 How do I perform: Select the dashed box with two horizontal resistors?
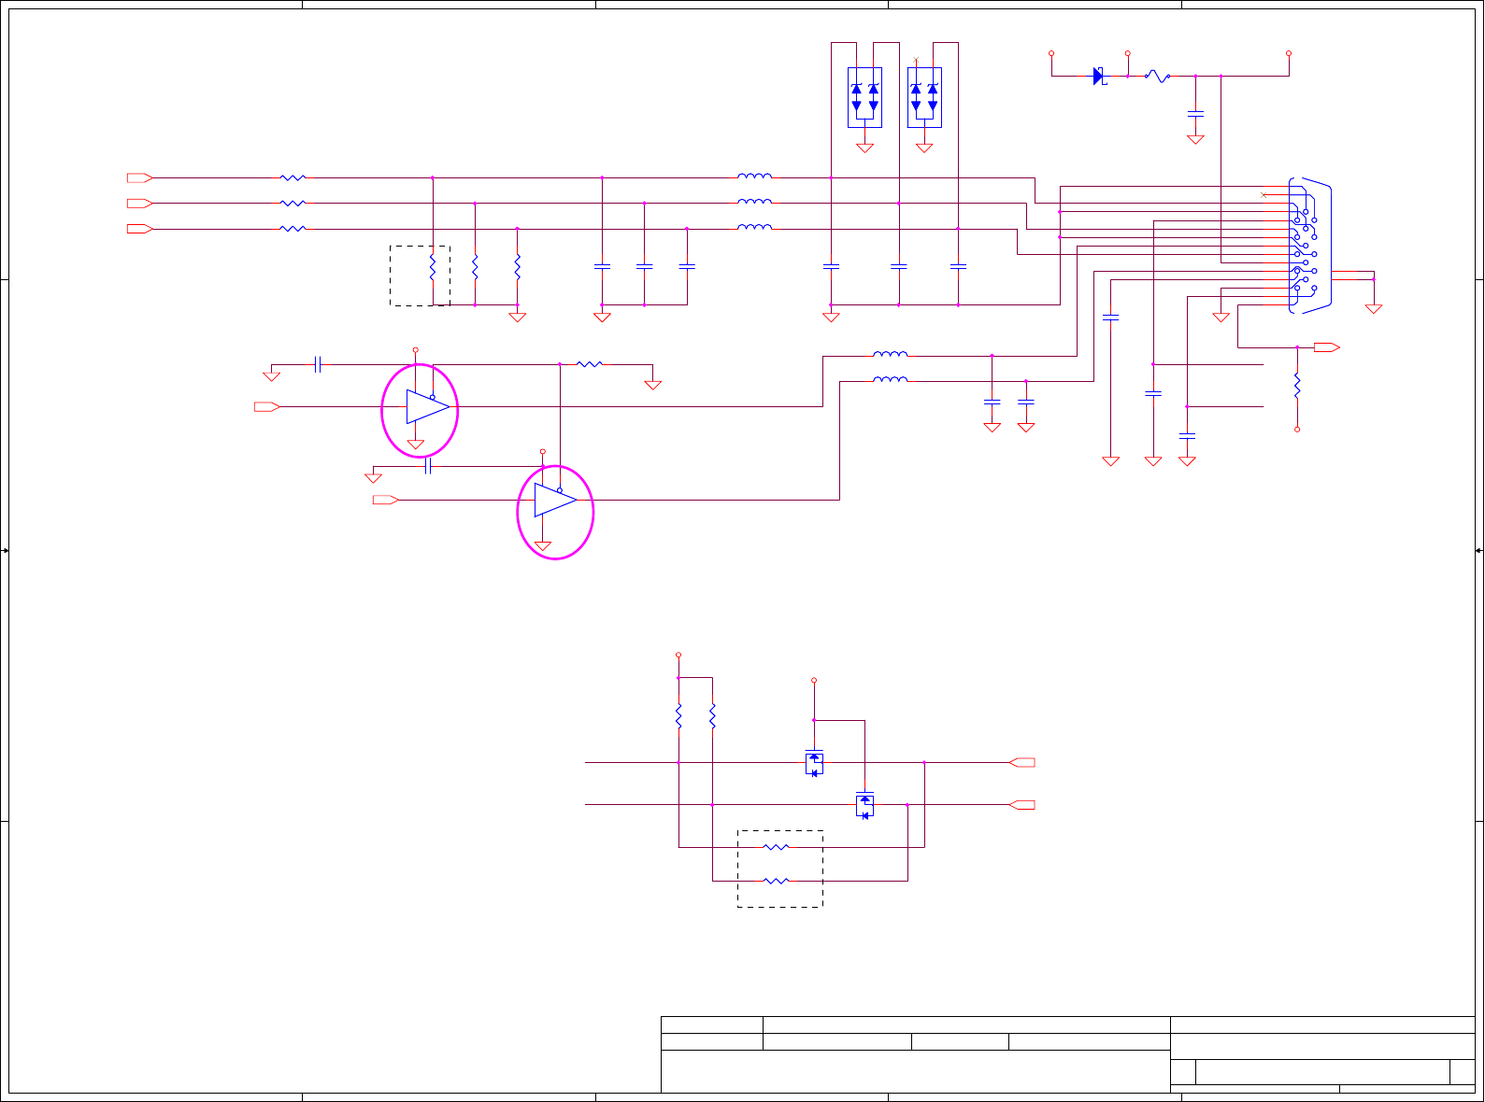click(780, 869)
